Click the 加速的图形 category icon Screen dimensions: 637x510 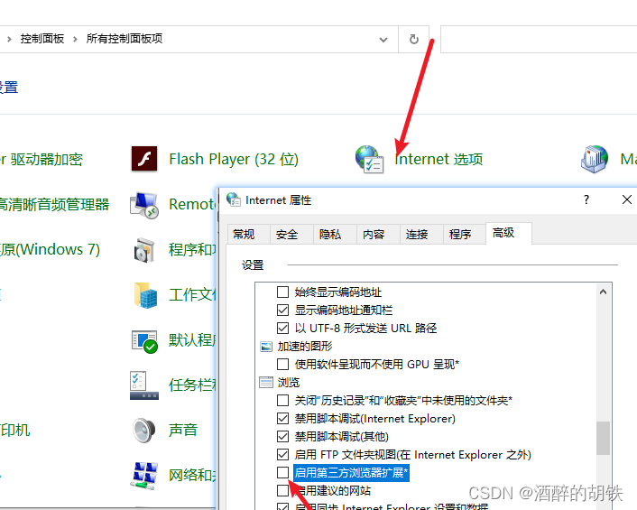[266, 347]
